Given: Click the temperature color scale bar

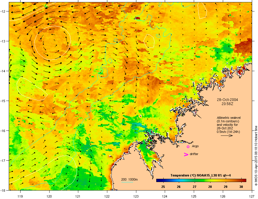Looking at the screenshot, I should [201, 181].
